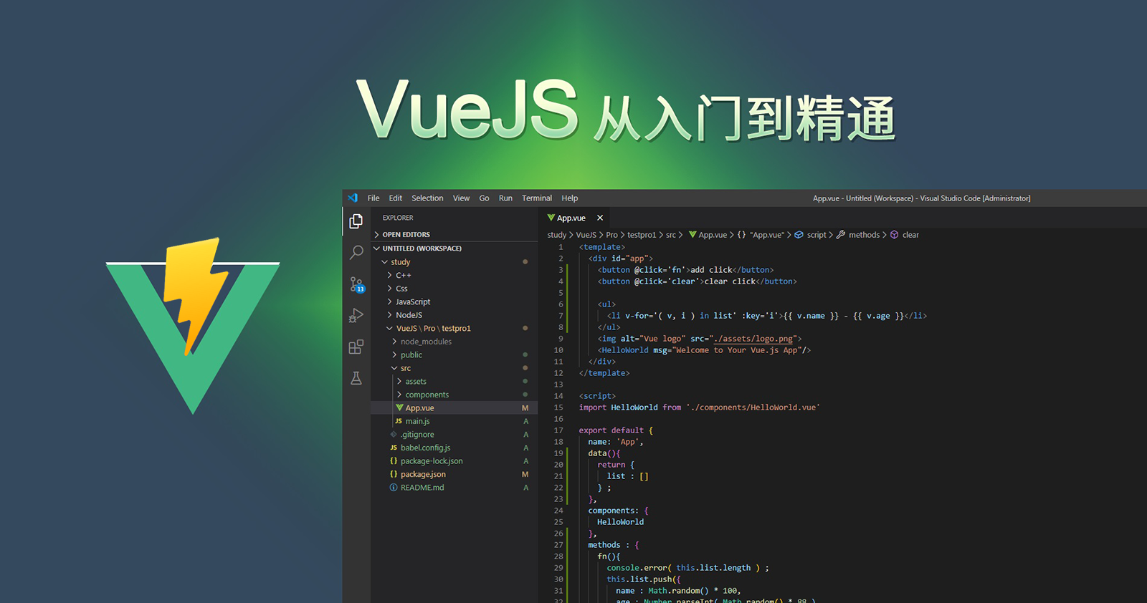Open Source Control view with 13 badge

tap(356, 284)
